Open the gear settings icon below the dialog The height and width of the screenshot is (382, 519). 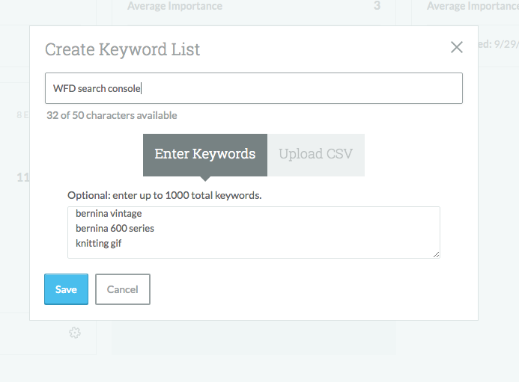click(74, 333)
